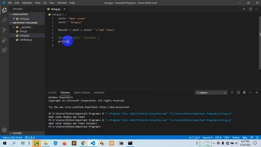The image size is (261, 147).
Task: Open feedback icon in status bar
Action: [252, 138]
